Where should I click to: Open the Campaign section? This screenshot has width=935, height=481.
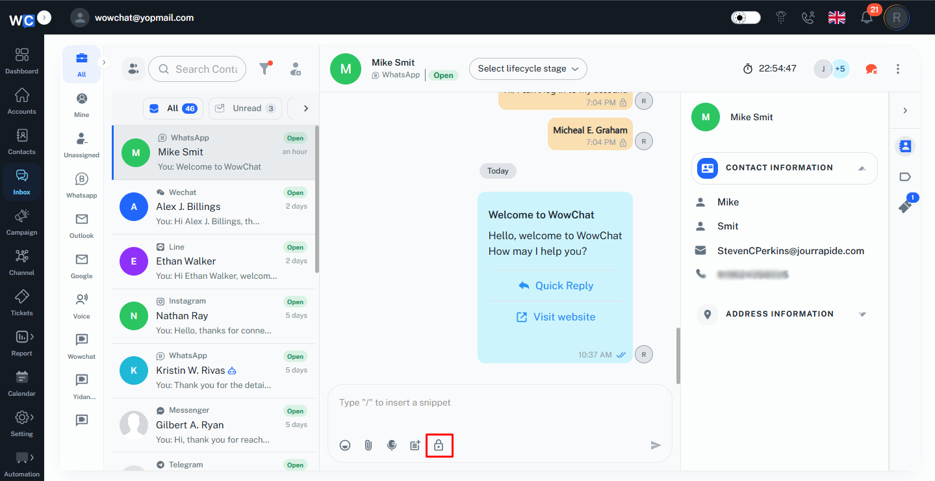click(22, 222)
